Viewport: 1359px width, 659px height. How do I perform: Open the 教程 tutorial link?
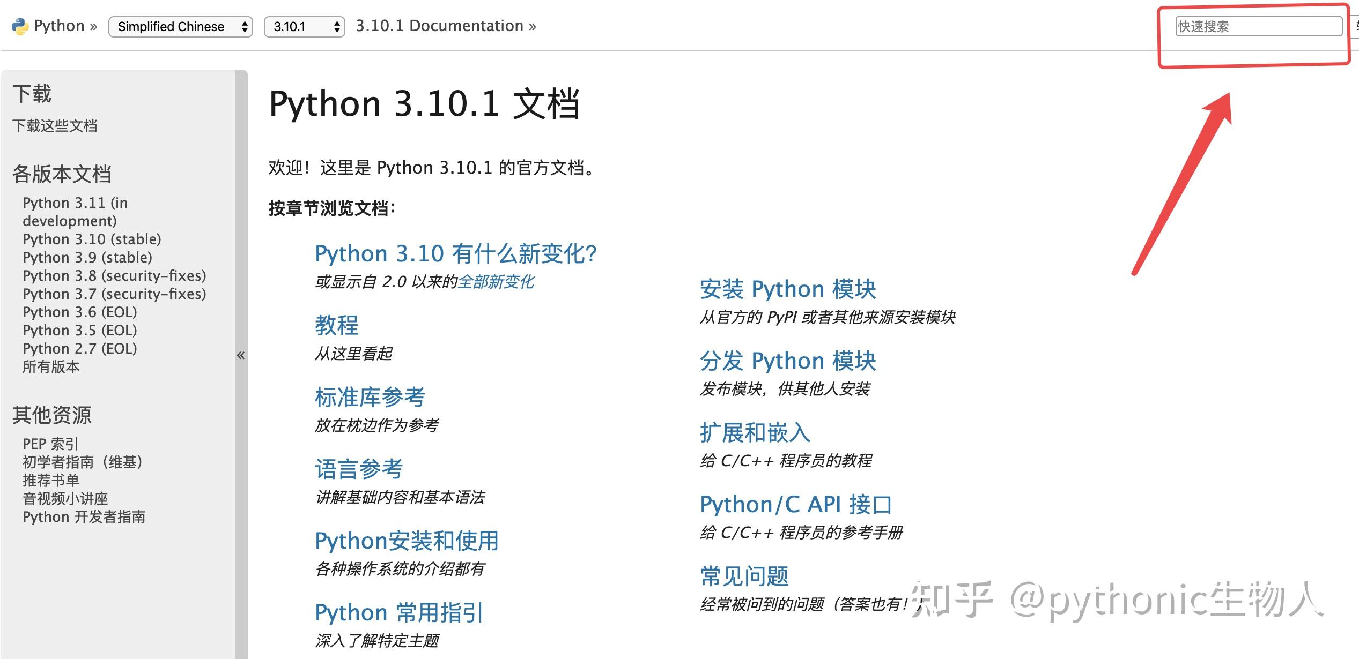336,325
